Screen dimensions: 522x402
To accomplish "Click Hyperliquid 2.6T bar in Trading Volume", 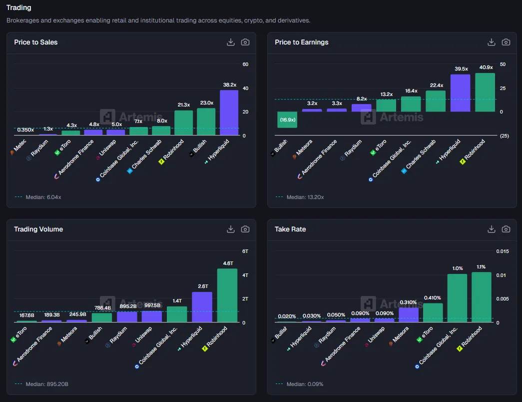I will (202, 307).
